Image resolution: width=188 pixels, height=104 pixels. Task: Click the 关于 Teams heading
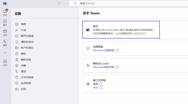click(x=91, y=13)
